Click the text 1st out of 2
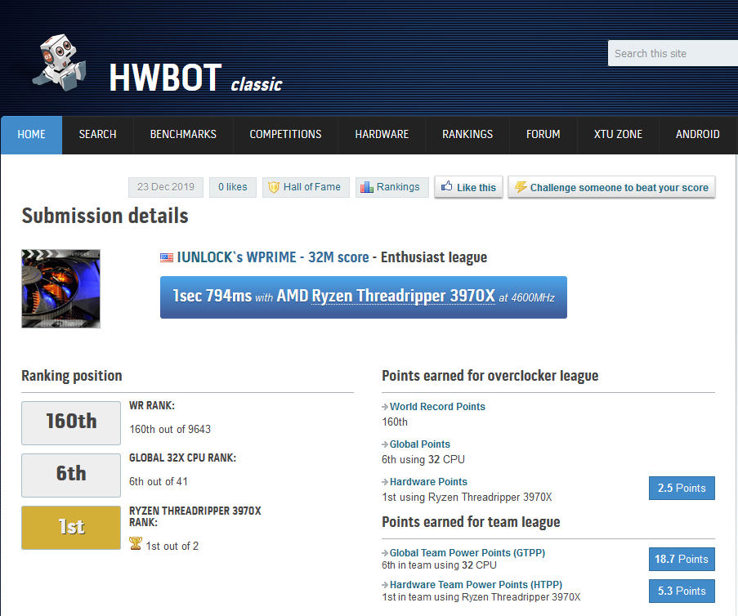The height and width of the screenshot is (616, 738). (172, 546)
